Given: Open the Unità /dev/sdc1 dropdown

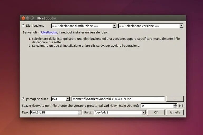Looking at the screenshot, I should pyautogui.click(x=120, y=112).
